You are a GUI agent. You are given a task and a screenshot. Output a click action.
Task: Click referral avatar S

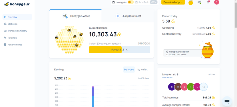click(172, 87)
